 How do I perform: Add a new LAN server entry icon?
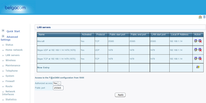[x=198, y=67]
